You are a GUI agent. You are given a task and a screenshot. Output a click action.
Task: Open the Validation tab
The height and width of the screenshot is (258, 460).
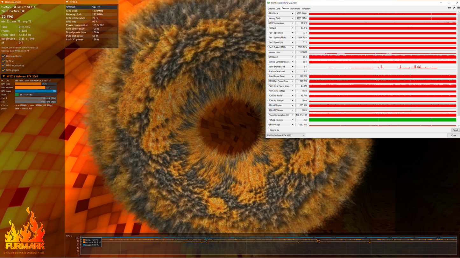306,9
